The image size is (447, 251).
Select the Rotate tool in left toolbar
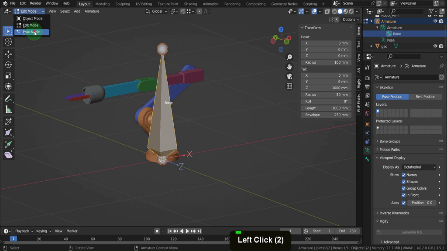tap(8, 65)
